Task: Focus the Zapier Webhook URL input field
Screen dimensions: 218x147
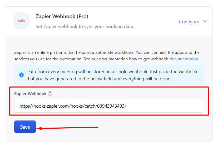Action: [109, 106]
